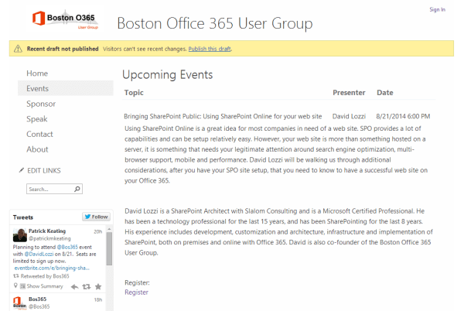Click Show Summary on the tweet
The width and height of the screenshot is (464, 311).
pyautogui.click(x=44, y=286)
